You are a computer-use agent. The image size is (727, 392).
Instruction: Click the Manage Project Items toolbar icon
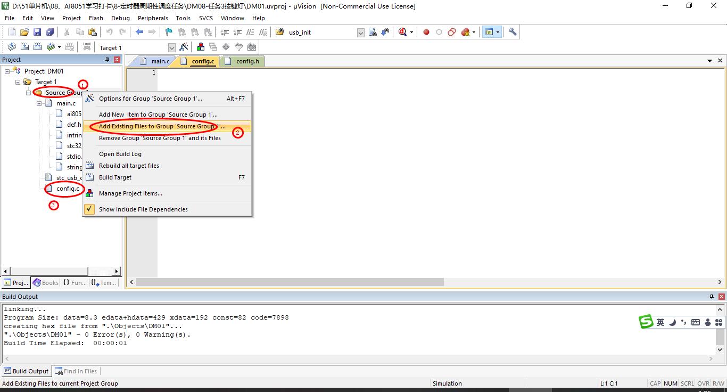tap(201, 47)
